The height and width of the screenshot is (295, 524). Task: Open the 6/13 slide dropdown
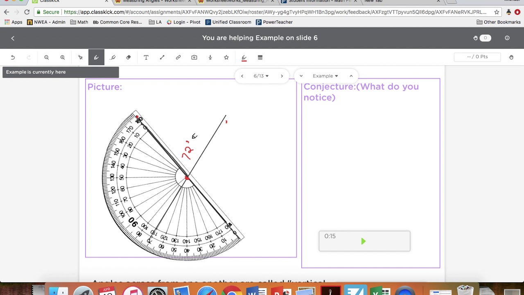(261, 76)
